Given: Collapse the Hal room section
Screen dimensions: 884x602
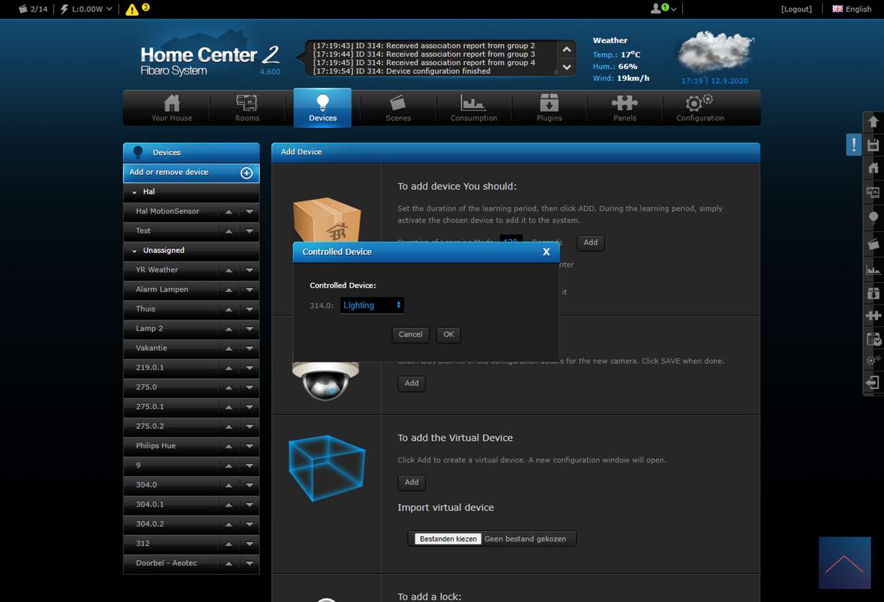Looking at the screenshot, I should tap(135, 193).
